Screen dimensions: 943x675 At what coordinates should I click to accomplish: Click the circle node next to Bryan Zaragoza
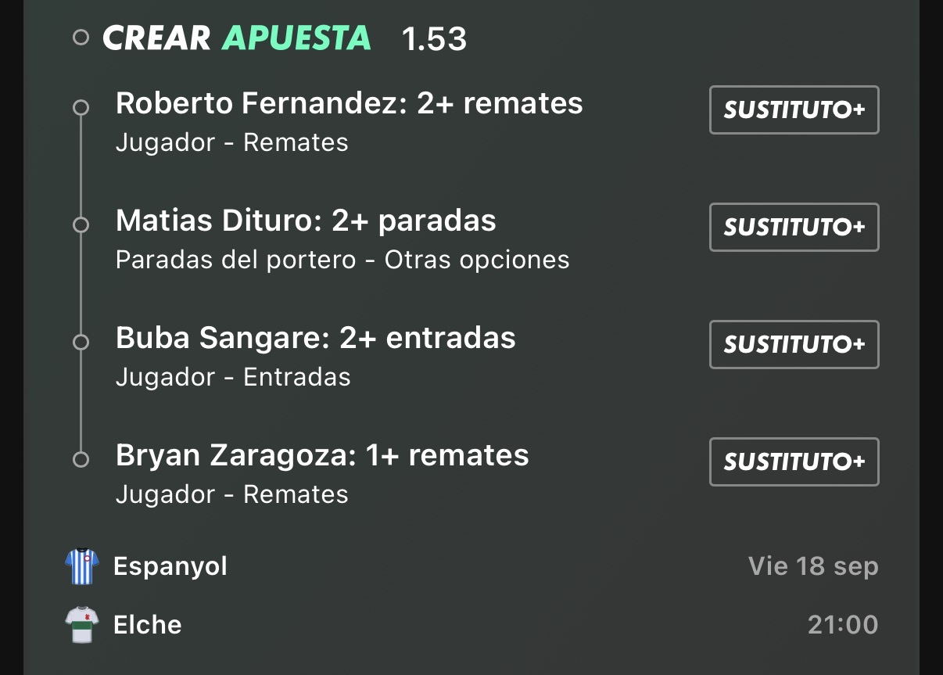coord(81,460)
